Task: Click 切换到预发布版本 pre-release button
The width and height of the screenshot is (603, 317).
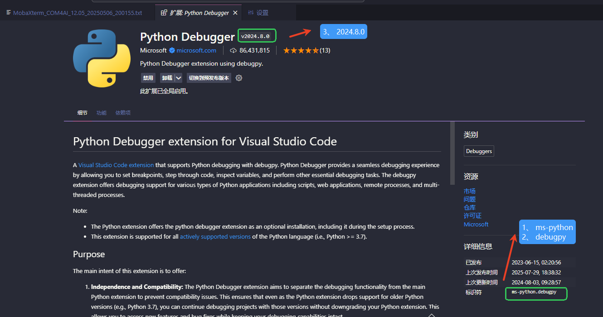Action: pyautogui.click(x=209, y=78)
